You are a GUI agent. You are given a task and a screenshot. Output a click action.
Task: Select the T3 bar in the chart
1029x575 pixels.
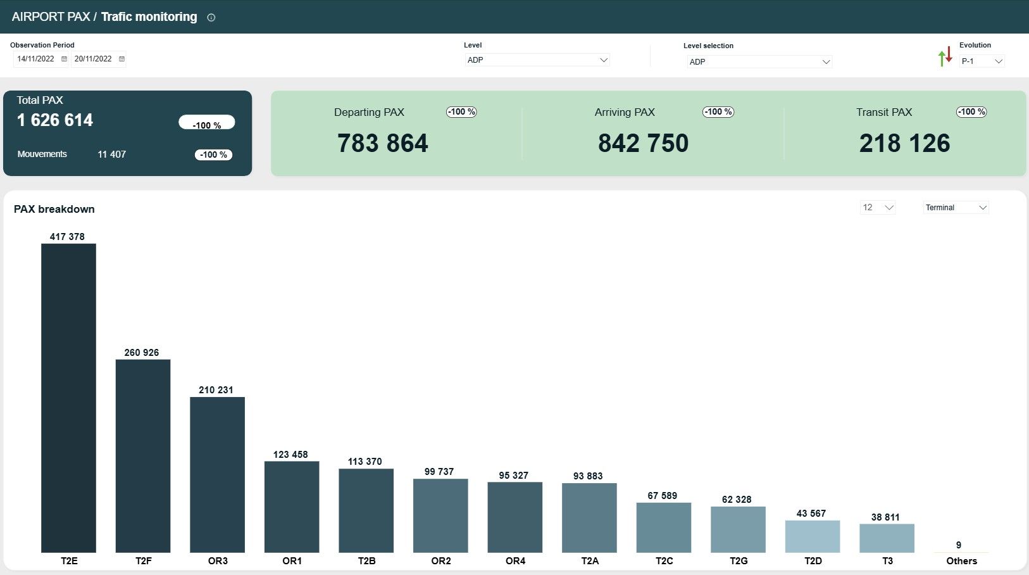pyautogui.click(x=887, y=538)
